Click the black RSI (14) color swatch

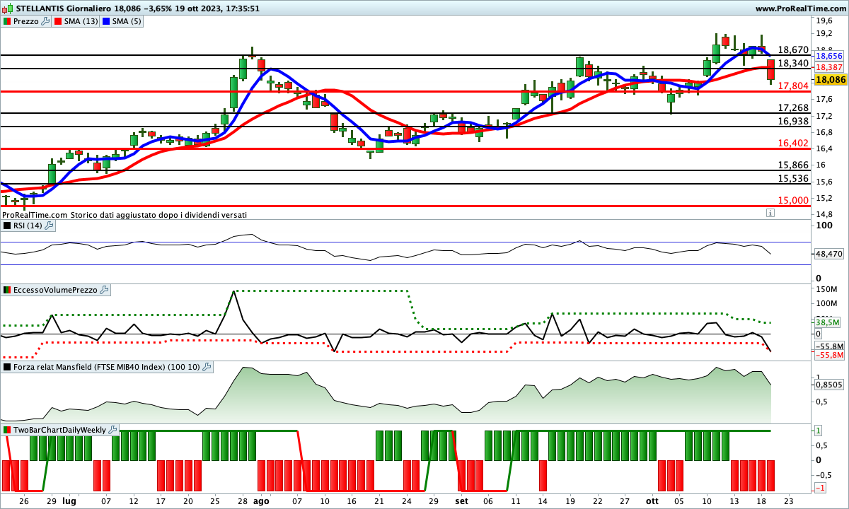7,226
